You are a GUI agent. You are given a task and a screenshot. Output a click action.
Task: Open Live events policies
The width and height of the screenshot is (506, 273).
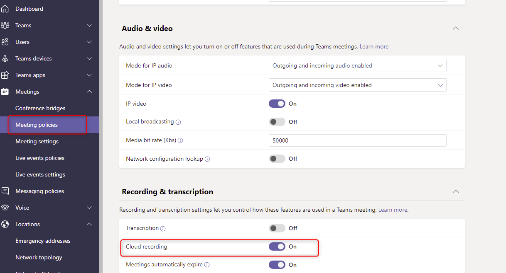click(x=40, y=158)
